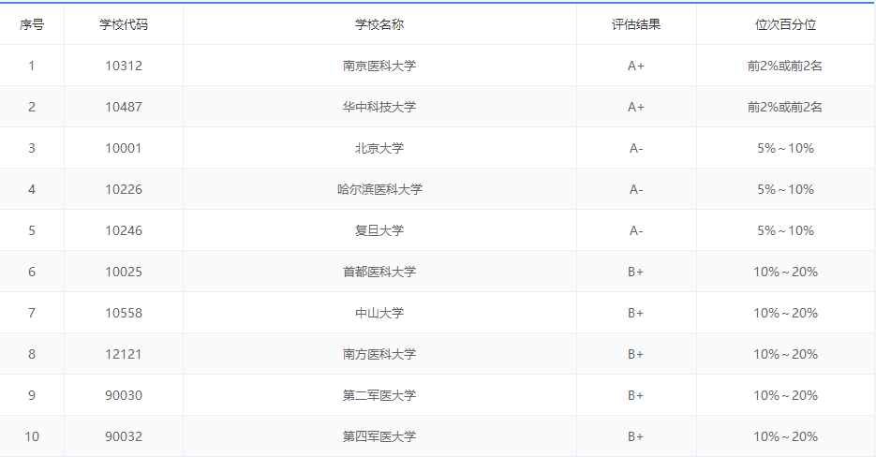Click on 哈尔滨医科大学 row name
The image size is (876, 457).
coord(379,189)
